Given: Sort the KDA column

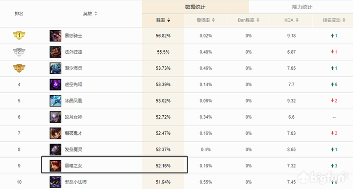Looking at the screenshot, I should [x=297, y=20].
